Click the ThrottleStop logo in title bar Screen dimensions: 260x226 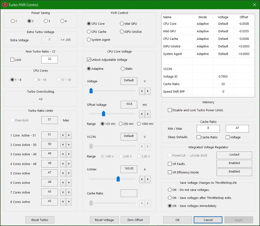[x=5, y=5]
